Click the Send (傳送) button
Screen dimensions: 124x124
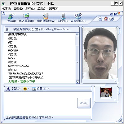(84, 103)
